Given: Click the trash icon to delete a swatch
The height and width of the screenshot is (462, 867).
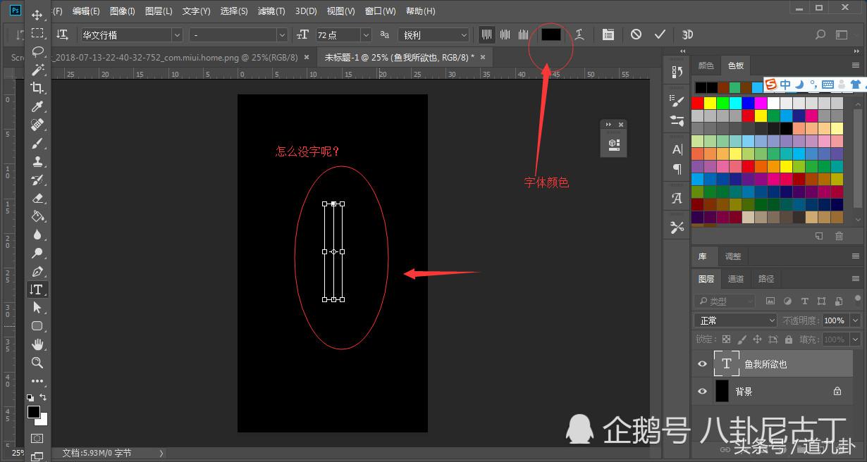Looking at the screenshot, I should click(x=839, y=236).
